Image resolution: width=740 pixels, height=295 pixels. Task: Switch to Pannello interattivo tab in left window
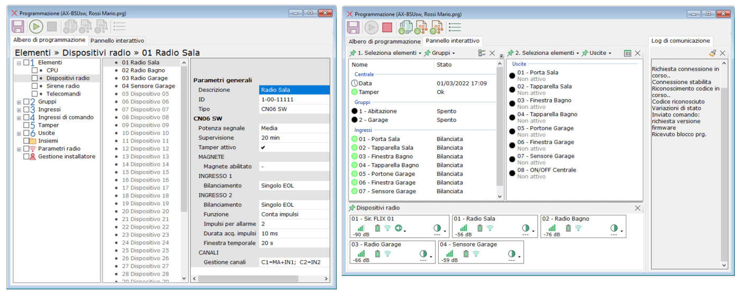click(x=117, y=41)
